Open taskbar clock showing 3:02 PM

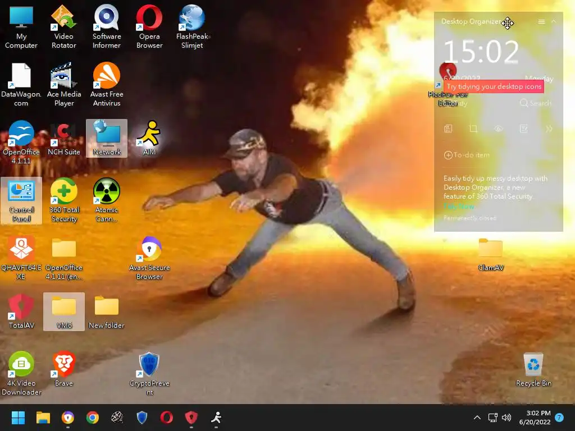[535, 418]
